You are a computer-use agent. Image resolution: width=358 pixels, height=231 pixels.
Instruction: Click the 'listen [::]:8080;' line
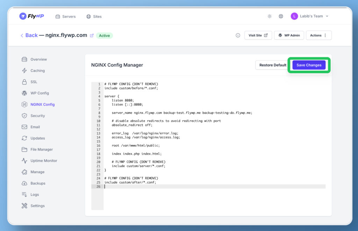[x=127, y=105]
